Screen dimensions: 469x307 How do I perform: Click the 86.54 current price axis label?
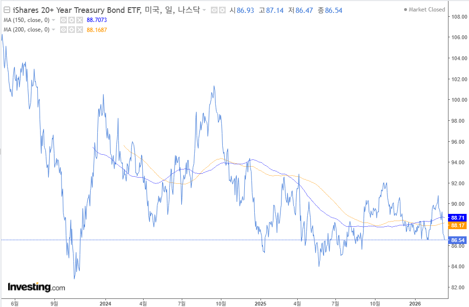coord(458,240)
